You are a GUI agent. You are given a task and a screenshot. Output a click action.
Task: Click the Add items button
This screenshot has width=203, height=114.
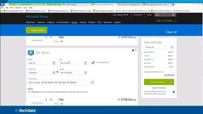[36, 30]
